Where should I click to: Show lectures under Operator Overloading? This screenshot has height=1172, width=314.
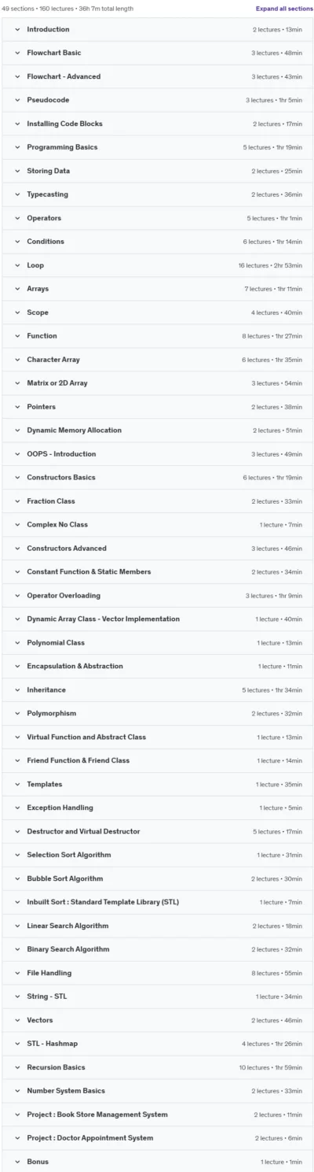tap(157, 596)
